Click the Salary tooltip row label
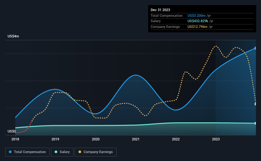The image size is (261, 161). pyautogui.click(x=156, y=21)
